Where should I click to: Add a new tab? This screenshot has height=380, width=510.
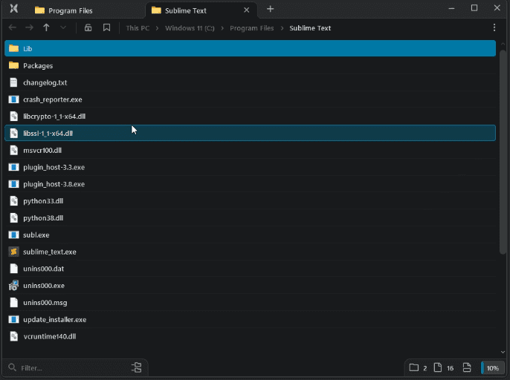coord(270,9)
